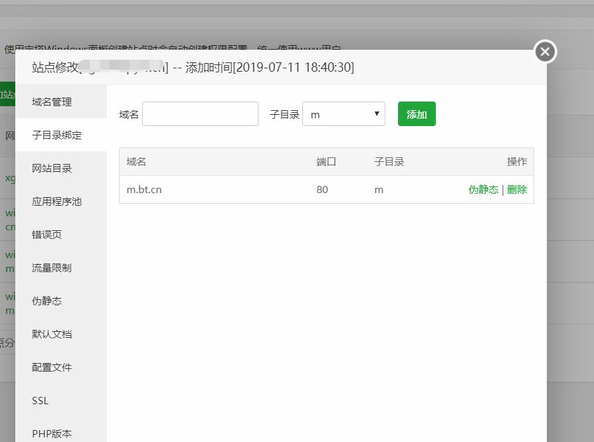
Task: Expand the 子目录 dropdown showing m
Action: (x=344, y=114)
